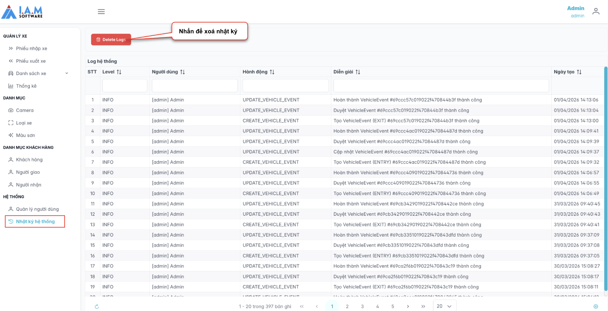Click the refresh icon below the table
The height and width of the screenshot is (311, 608).
point(97,306)
